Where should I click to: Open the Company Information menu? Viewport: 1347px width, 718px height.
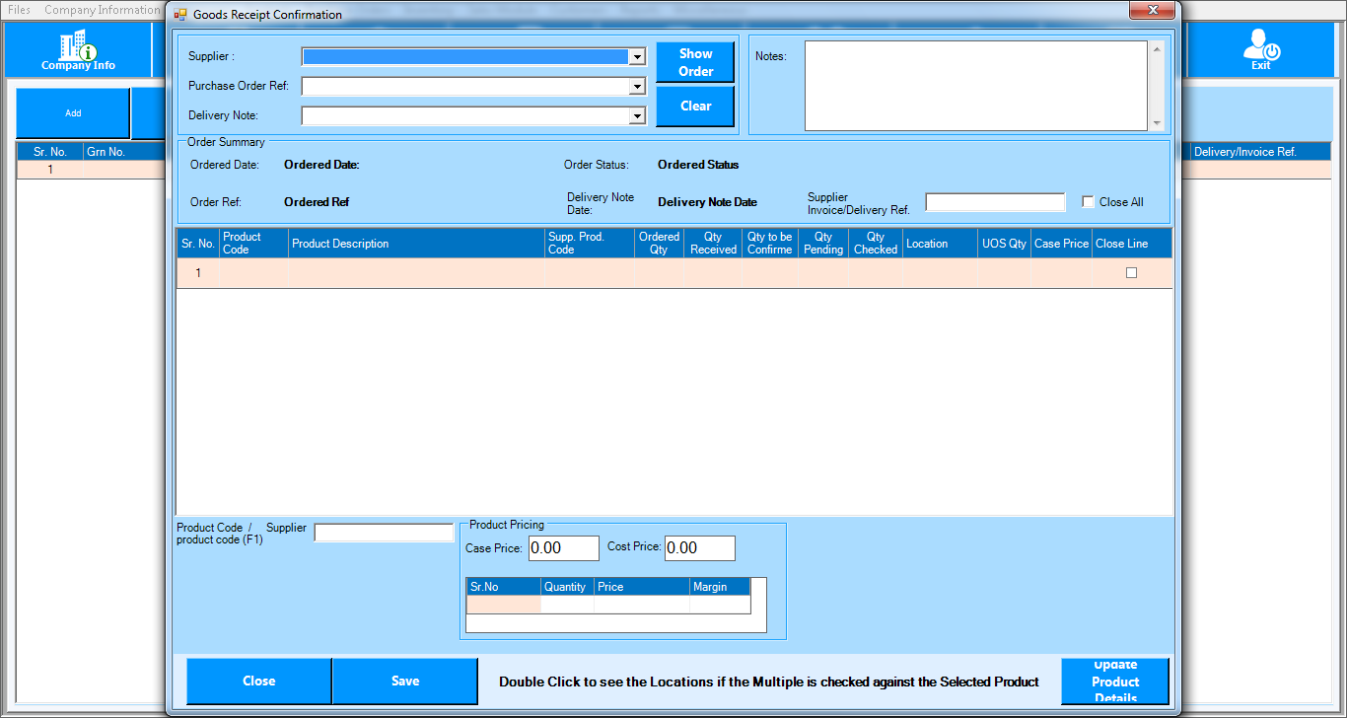pyautogui.click(x=102, y=10)
